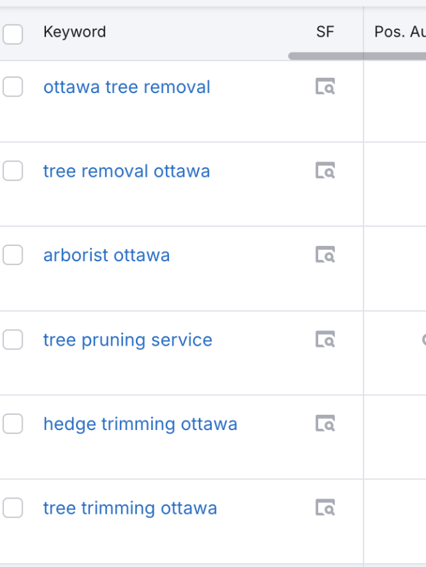Viewport: 426px width, 567px height.
Task: View the hedge trimming ottawa keyword link
Action: pyautogui.click(x=140, y=424)
